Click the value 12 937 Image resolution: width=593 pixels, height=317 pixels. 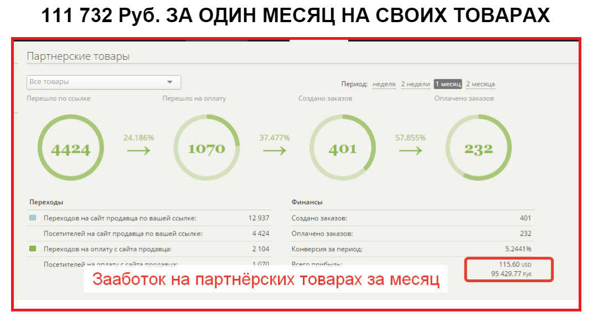point(259,218)
